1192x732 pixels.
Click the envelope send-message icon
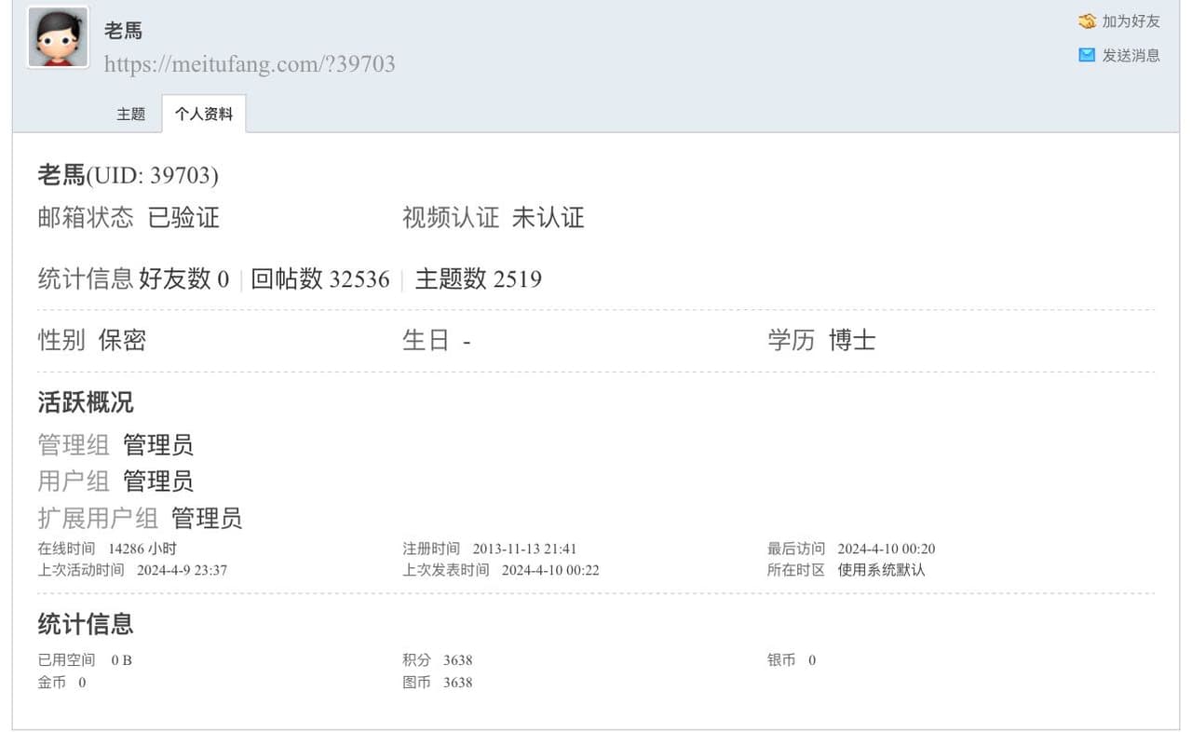[1087, 55]
